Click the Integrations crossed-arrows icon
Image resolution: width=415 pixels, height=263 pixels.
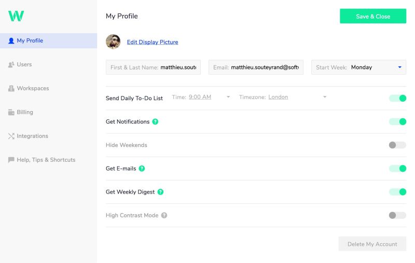tap(11, 136)
